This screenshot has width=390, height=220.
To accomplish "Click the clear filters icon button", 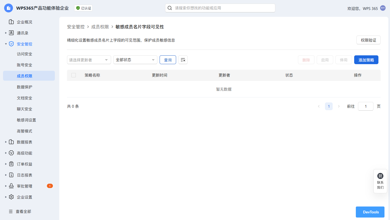I will pyautogui.click(x=183, y=60).
